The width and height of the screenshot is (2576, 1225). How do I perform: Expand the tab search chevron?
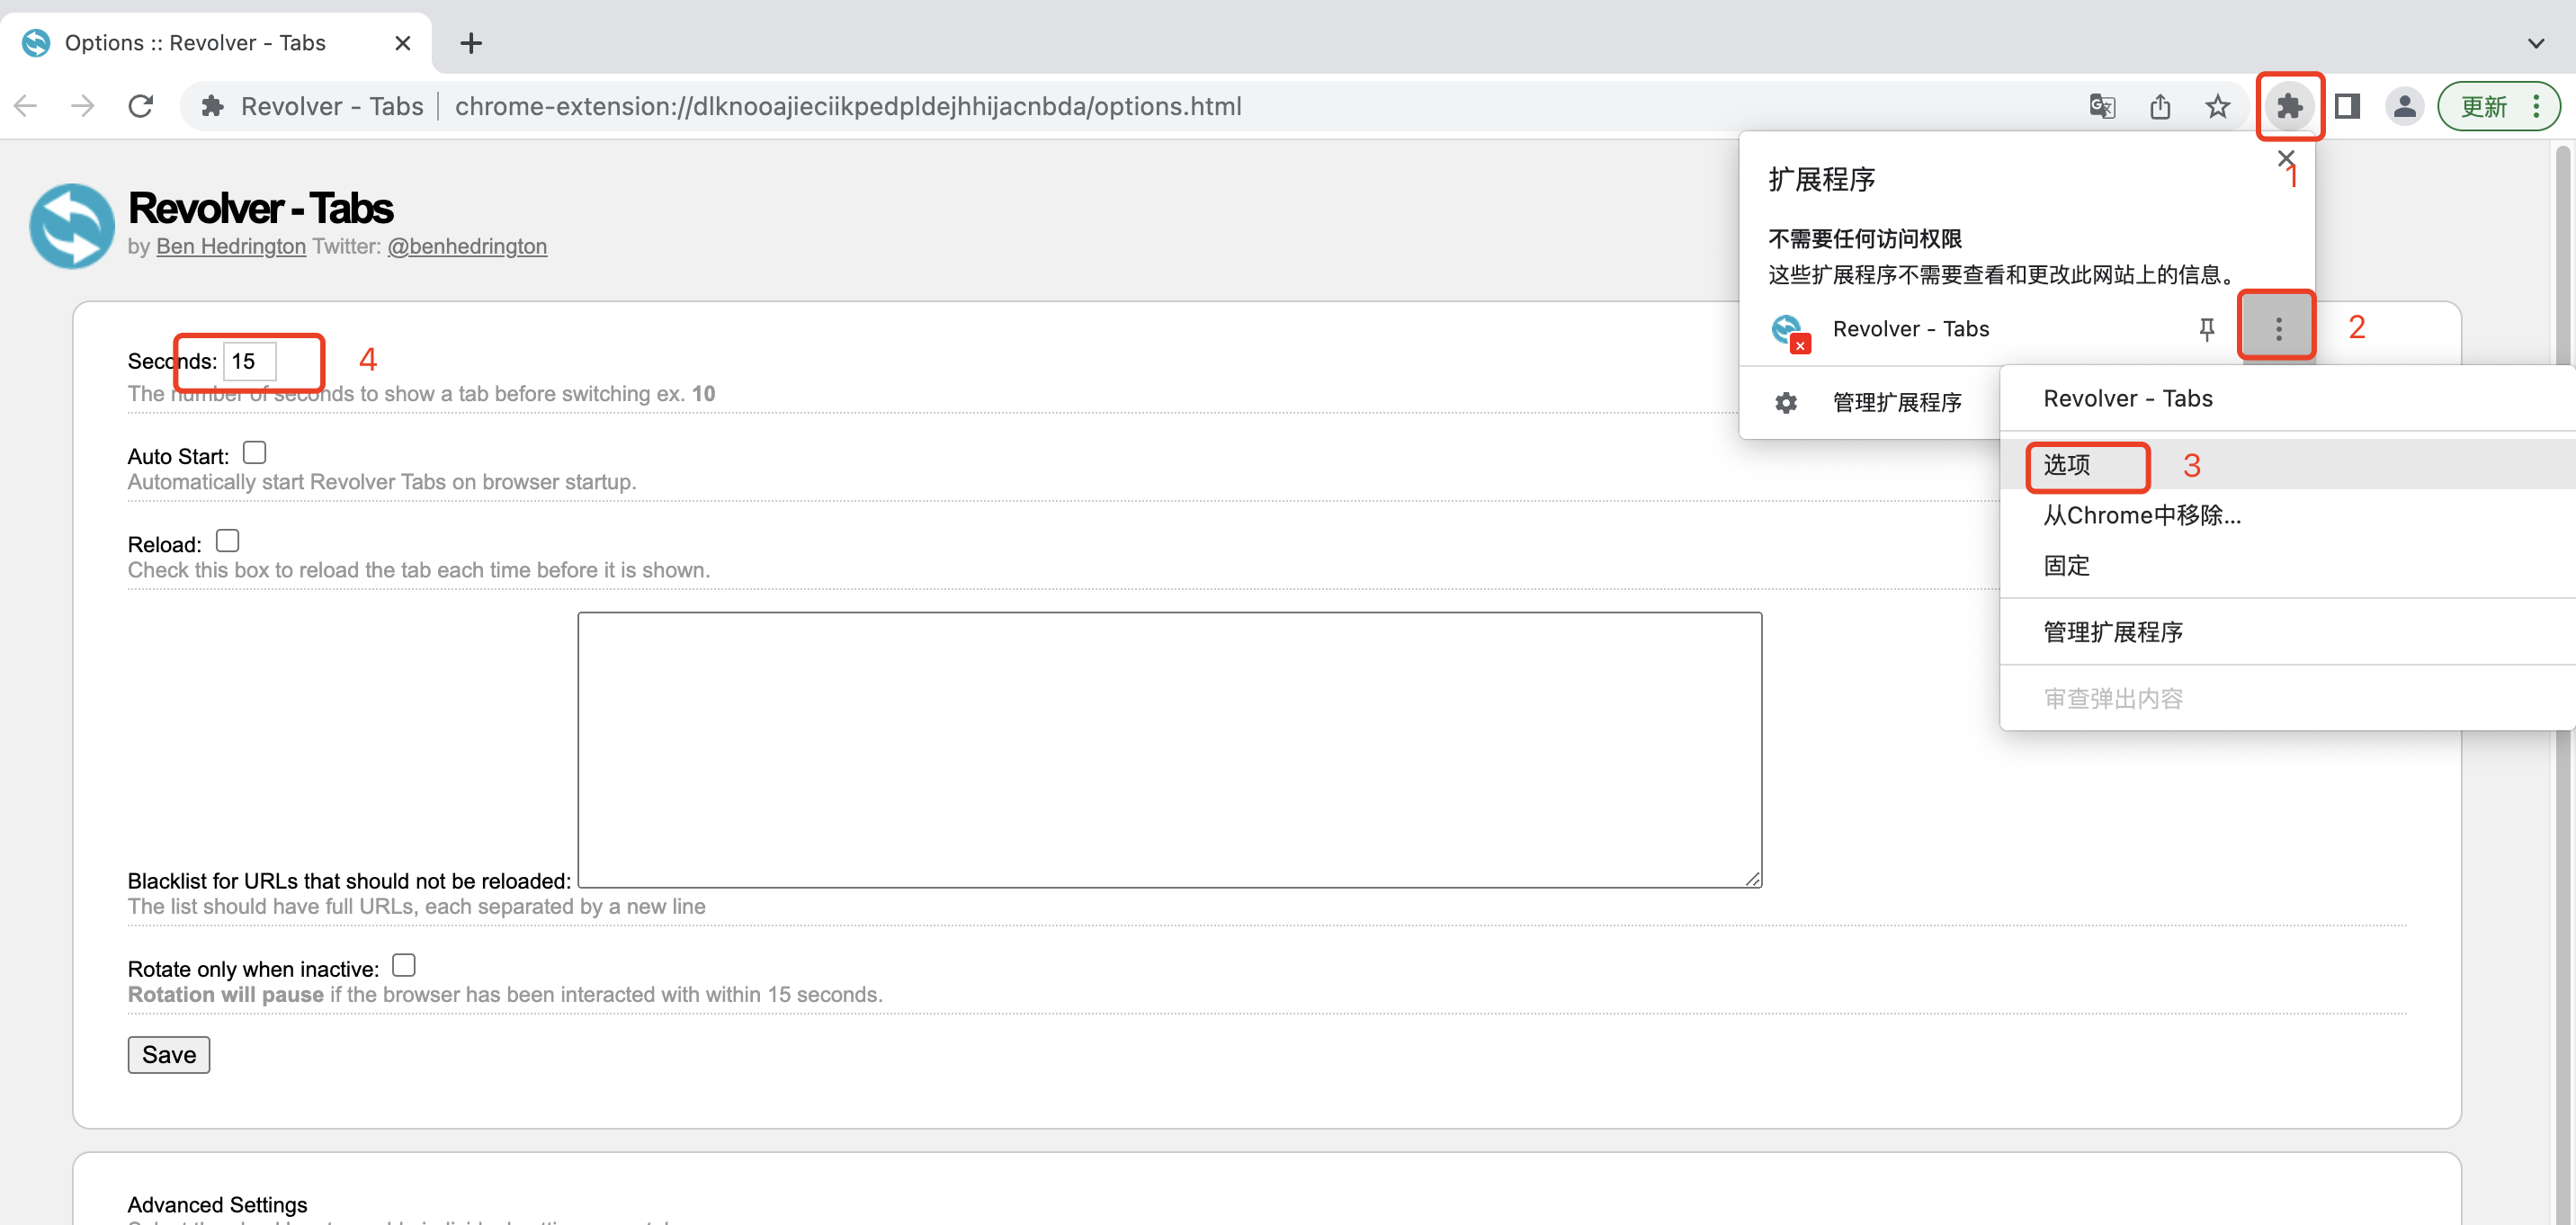2535,43
